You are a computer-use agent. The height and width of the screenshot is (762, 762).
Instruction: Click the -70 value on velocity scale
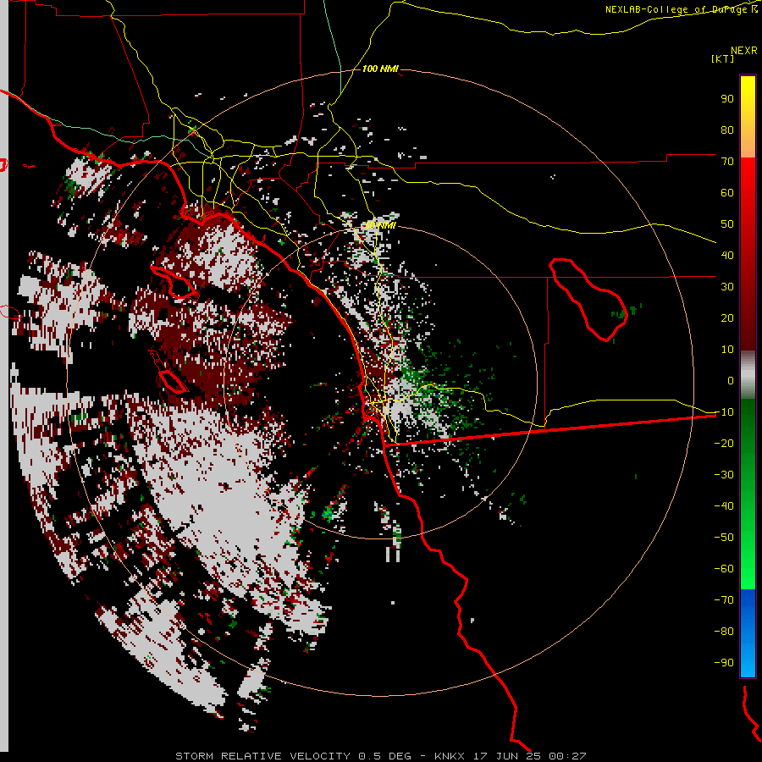(724, 600)
